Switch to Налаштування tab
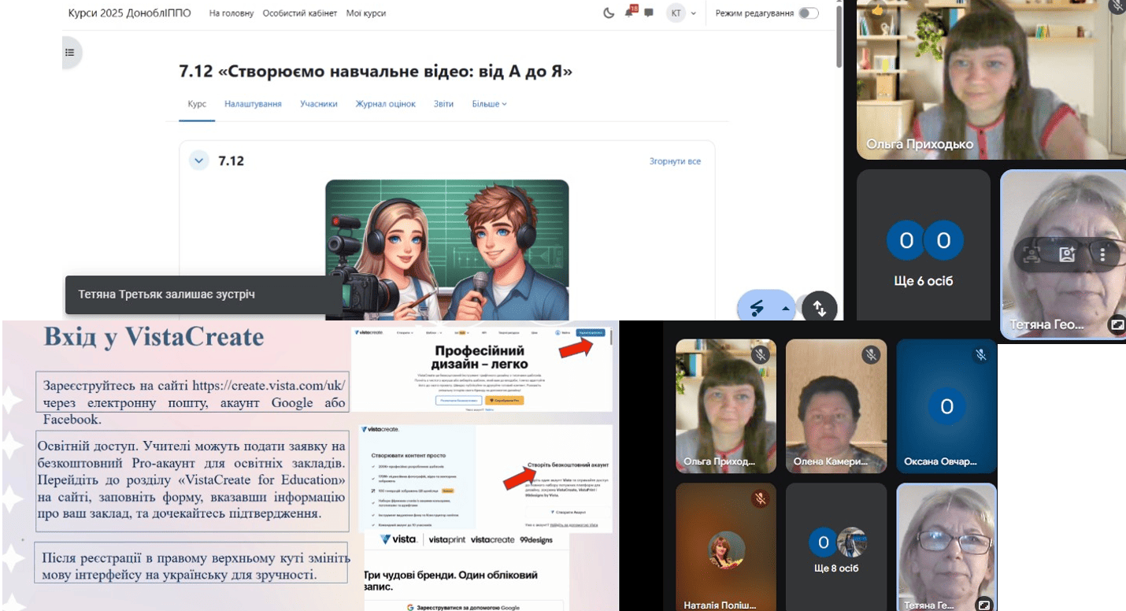 (253, 104)
